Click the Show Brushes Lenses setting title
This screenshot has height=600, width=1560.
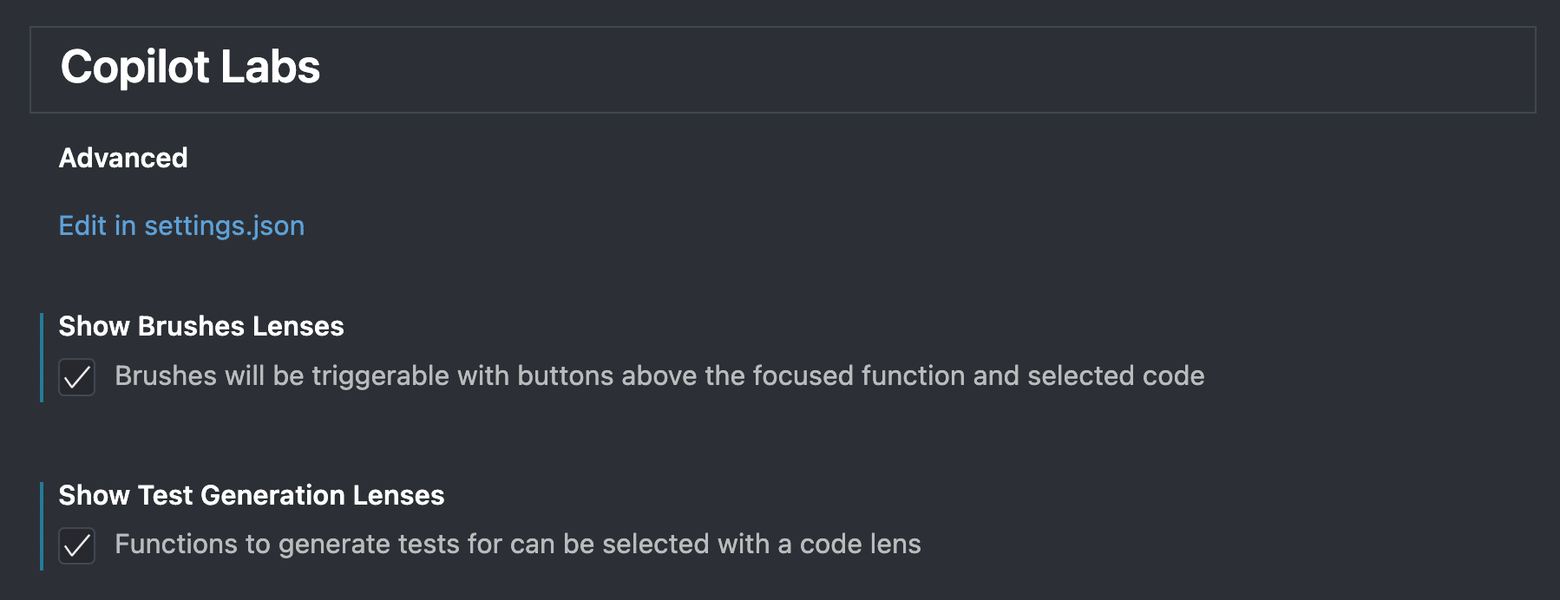201,326
